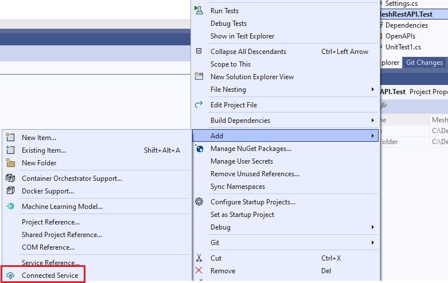The width and height of the screenshot is (448, 283).
Task: Click the Container Orchestrator Support icon
Action: click(x=10, y=178)
